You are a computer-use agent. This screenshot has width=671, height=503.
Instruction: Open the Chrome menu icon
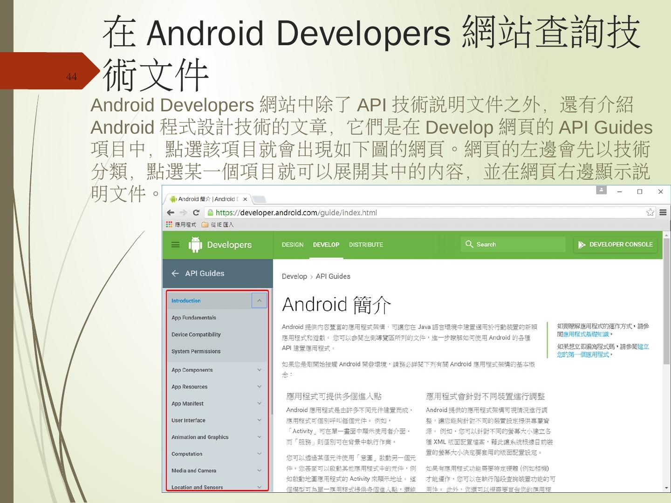tap(663, 213)
